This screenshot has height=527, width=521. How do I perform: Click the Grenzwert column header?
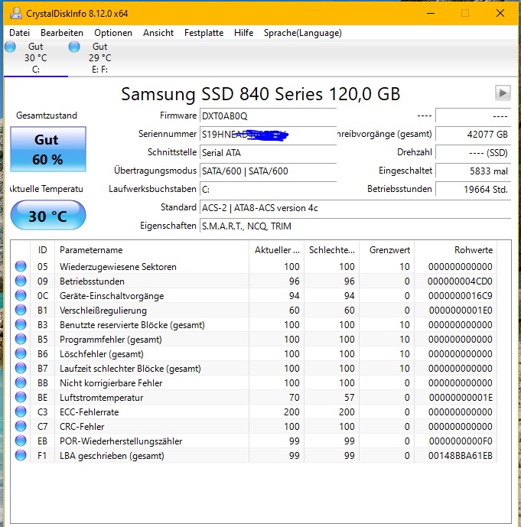tap(387, 250)
